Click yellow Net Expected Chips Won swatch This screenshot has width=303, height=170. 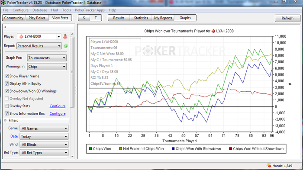click(x=121, y=149)
